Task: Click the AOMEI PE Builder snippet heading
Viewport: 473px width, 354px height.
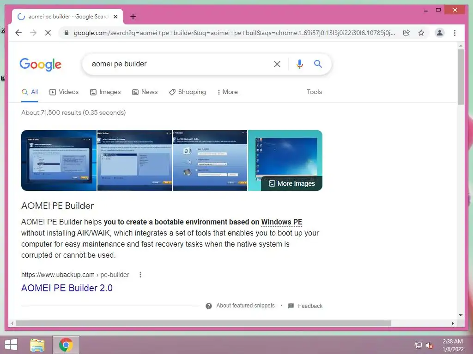Action: tap(58, 206)
